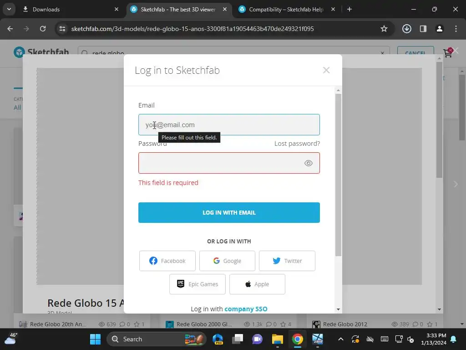Open Rede Globo 20th An... model card

coord(58,324)
